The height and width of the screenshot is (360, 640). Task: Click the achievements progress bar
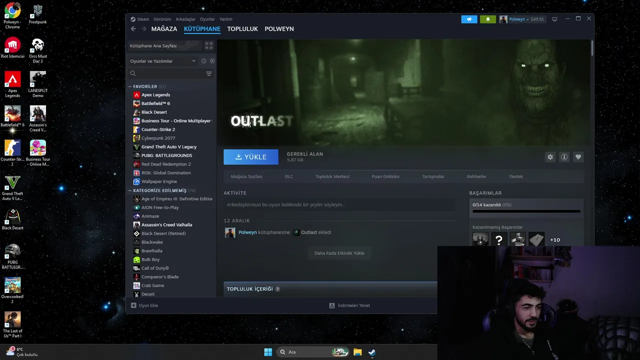pos(526,211)
